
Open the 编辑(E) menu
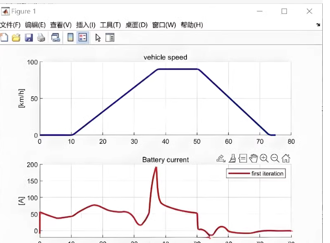pyautogui.click(x=35, y=25)
